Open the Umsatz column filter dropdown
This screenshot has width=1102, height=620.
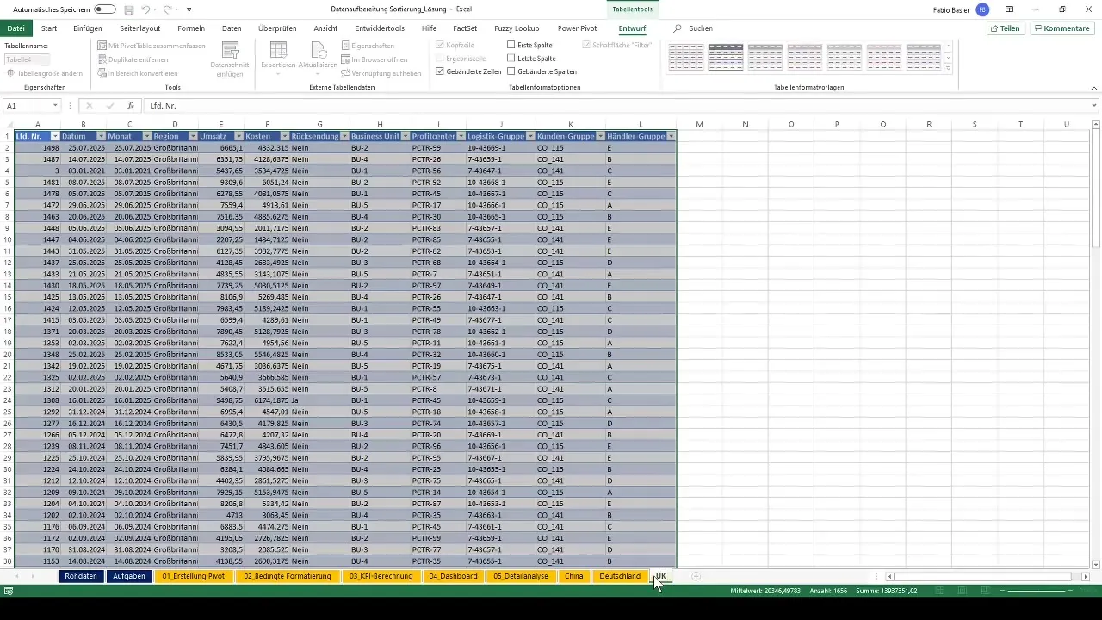[238, 136]
